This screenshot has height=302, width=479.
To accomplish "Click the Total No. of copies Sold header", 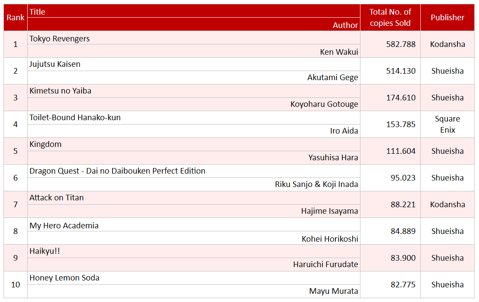I will (x=391, y=17).
